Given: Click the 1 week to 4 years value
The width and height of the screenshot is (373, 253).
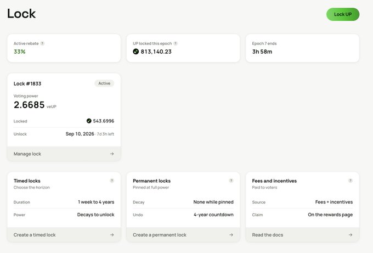Looking at the screenshot, I should [96, 202].
